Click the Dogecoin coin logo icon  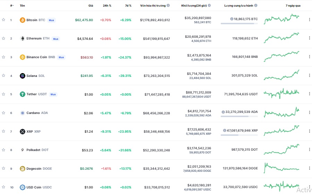click(x=23, y=169)
